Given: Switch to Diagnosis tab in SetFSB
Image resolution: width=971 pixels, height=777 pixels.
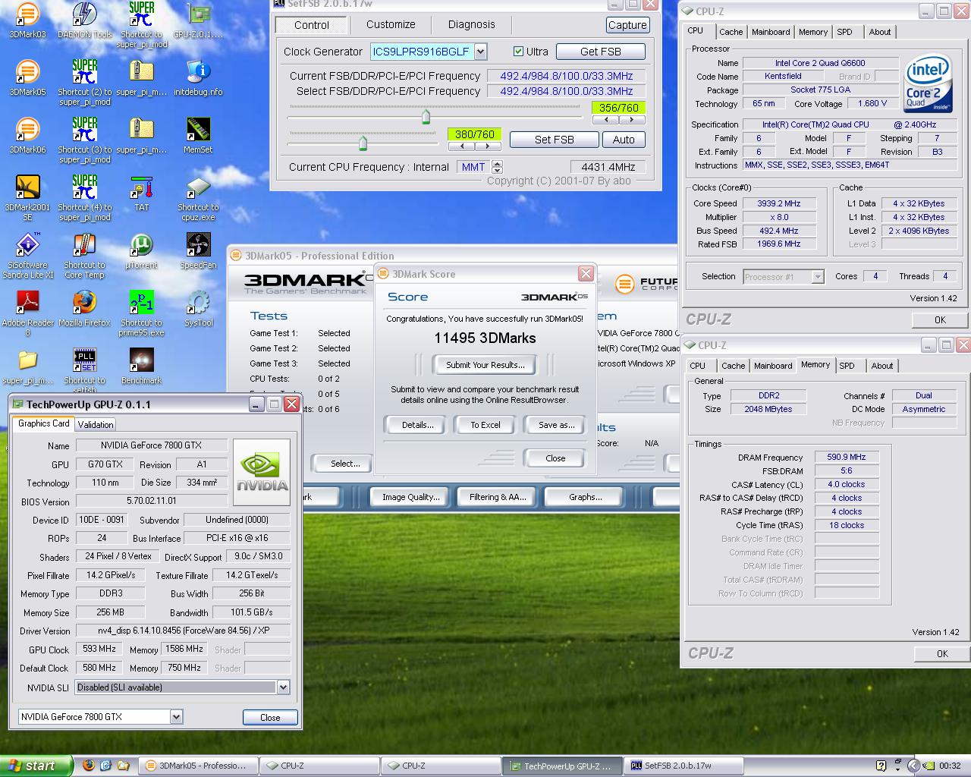Looking at the screenshot, I should point(471,24).
